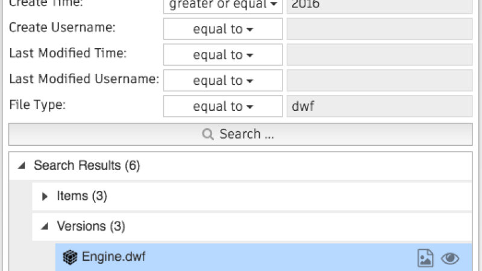Viewport: 482px width, 271px height.
Task: Open the Last Modified Username operator dropdown
Action: [223, 81]
